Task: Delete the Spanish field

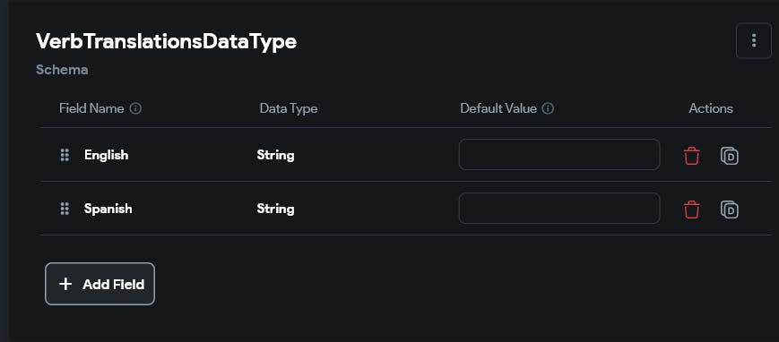Action: pos(691,209)
